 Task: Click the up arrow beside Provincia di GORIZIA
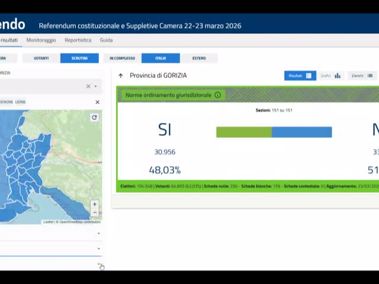(121, 76)
